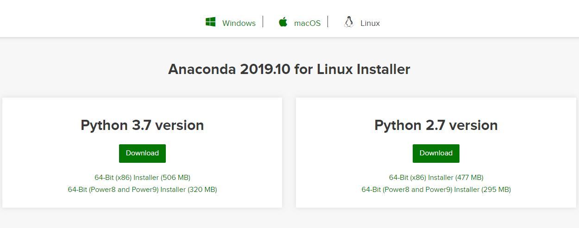Select the macOS tab label
The width and height of the screenshot is (579, 228).
click(307, 23)
